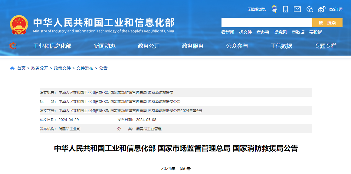Click the home icon in breadcrumb

pyautogui.click(x=12, y=68)
